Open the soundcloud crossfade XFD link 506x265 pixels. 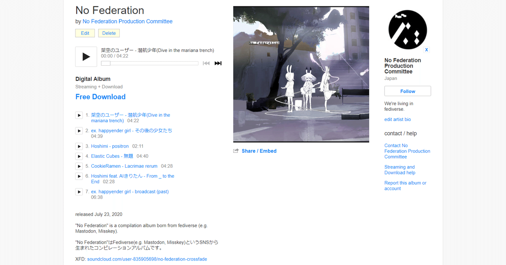point(147,259)
